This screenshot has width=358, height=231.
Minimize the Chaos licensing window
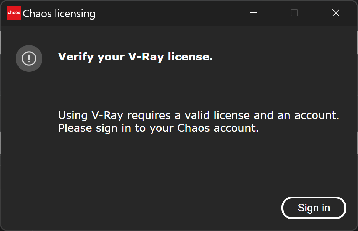coord(253,13)
